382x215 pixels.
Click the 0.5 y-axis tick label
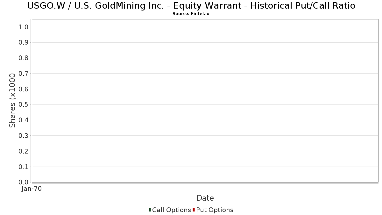24,104
